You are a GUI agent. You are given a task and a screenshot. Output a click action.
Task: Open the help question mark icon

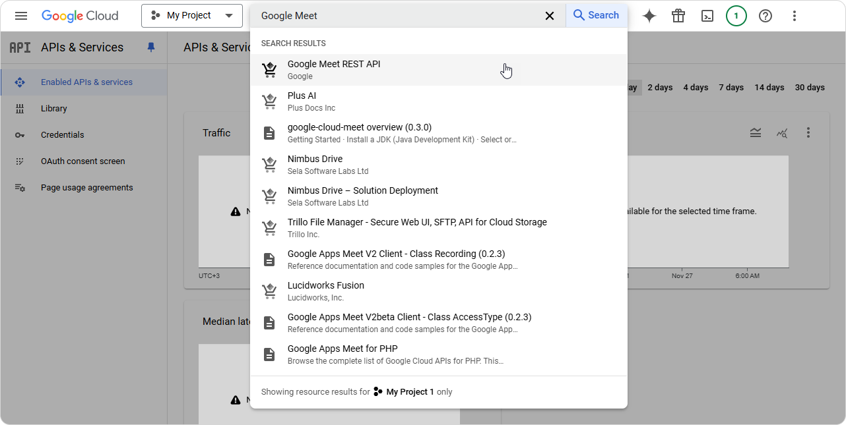point(765,16)
